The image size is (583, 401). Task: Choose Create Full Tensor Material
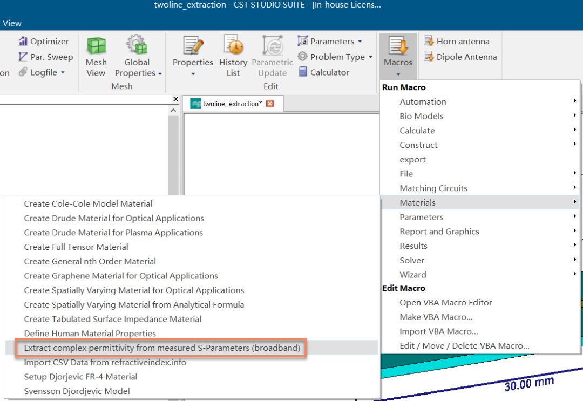(192, 247)
